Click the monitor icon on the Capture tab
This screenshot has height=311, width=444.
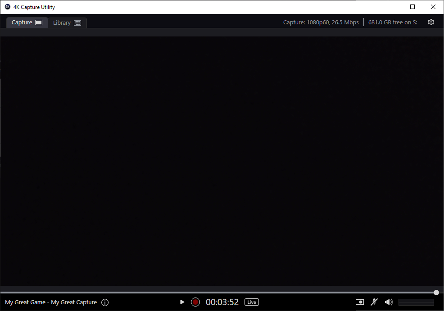38,22
